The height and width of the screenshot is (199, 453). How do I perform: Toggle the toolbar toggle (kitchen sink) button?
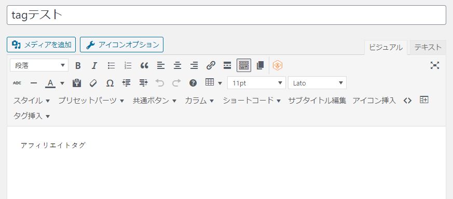[x=244, y=65]
